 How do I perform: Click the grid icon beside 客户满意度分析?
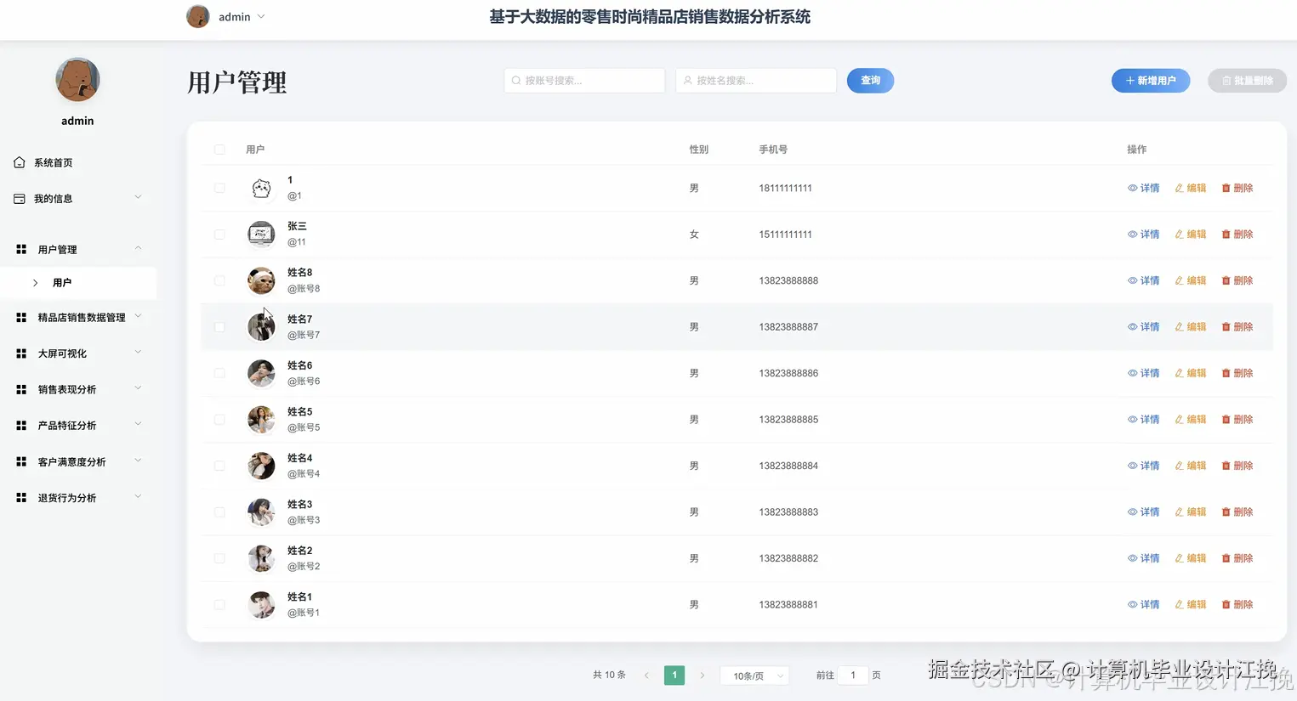[21, 461]
